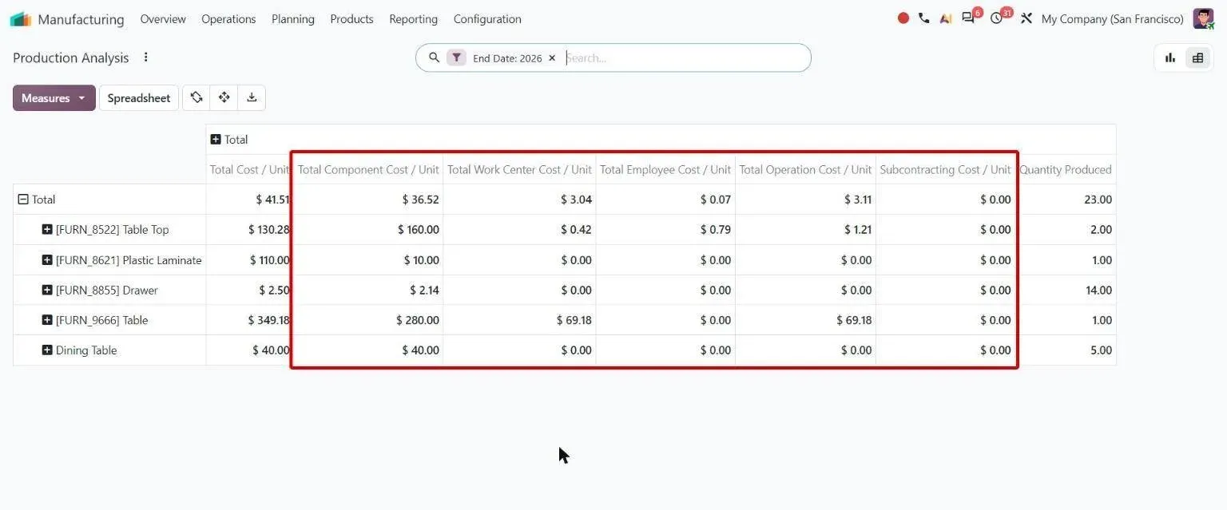Screen dimensions: 1227x510
Task: Click the Production Analysis breadcrumb title
Action: (71, 57)
